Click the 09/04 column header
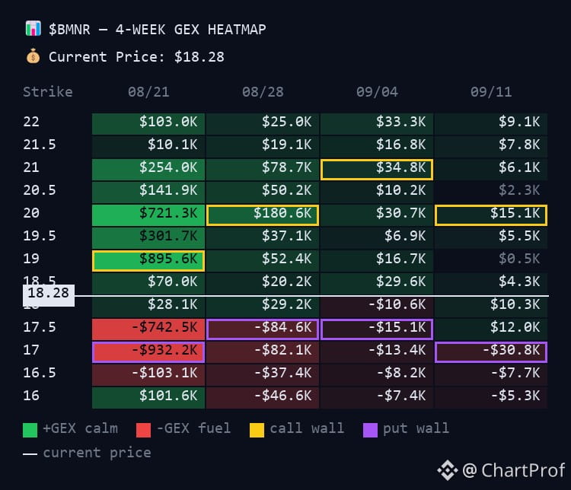This screenshot has width=571, height=490. coord(377,92)
